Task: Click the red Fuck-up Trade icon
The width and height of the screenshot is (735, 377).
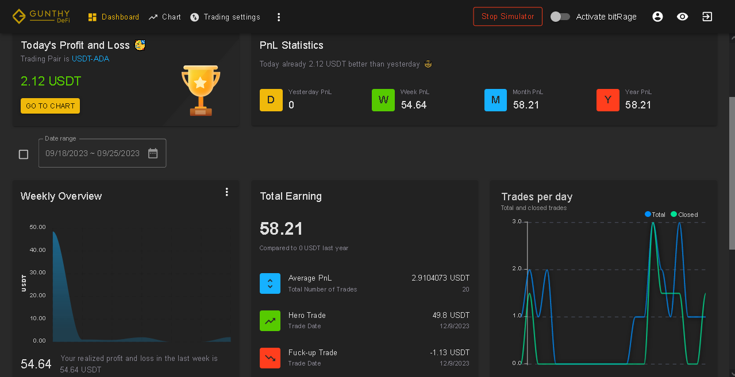Action: tap(270, 358)
